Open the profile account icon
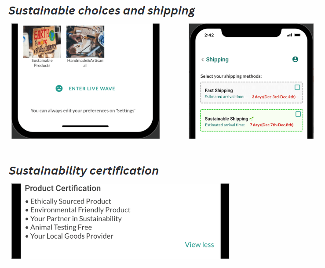The width and height of the screenshot is (325, 268). (295, 59)
